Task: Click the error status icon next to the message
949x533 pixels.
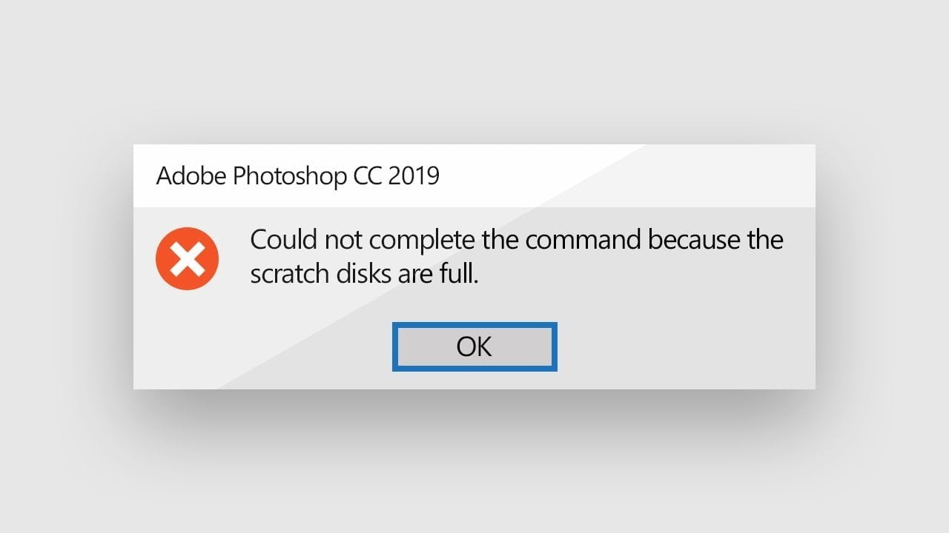Action: point(187,258)
